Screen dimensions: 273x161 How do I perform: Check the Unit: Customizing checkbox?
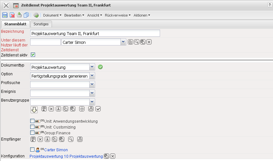click(32, 127)
